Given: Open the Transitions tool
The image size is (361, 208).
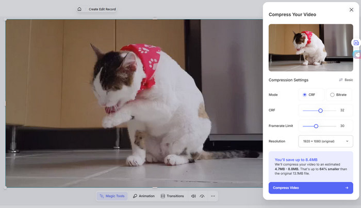Looking at the screenshot, I should (172, 196).
